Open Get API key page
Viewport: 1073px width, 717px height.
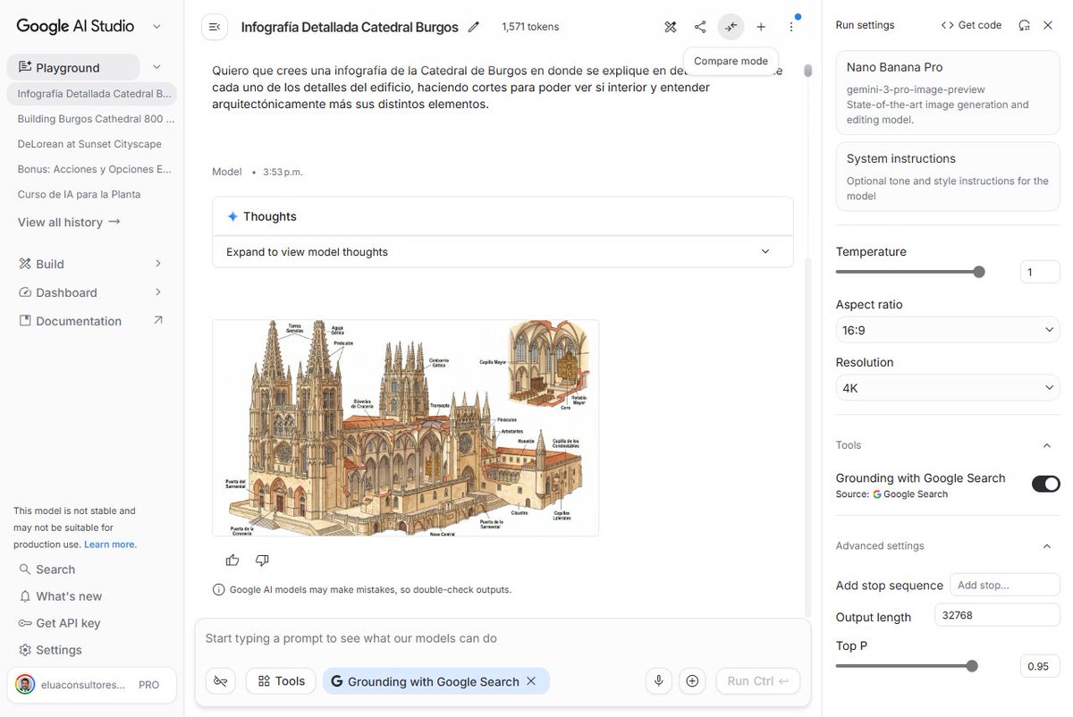[x=59, y=623]
